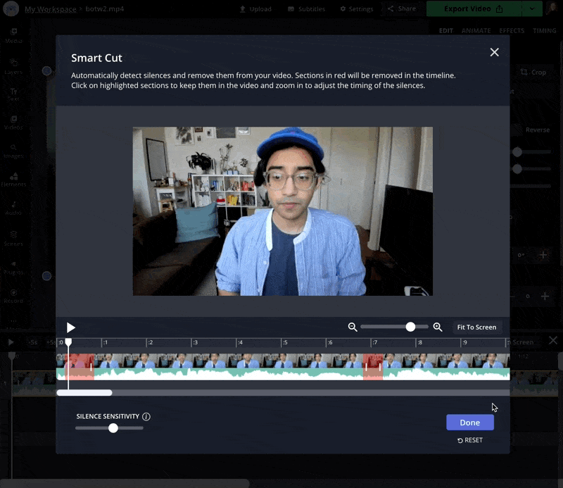The width and height of the screenshot is (563, 488).
Task: Open the Text sidebar tool
Action: point(13,94)
